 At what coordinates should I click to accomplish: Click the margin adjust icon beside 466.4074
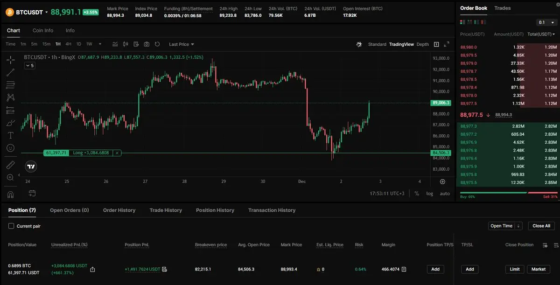[x=404, y=269]
